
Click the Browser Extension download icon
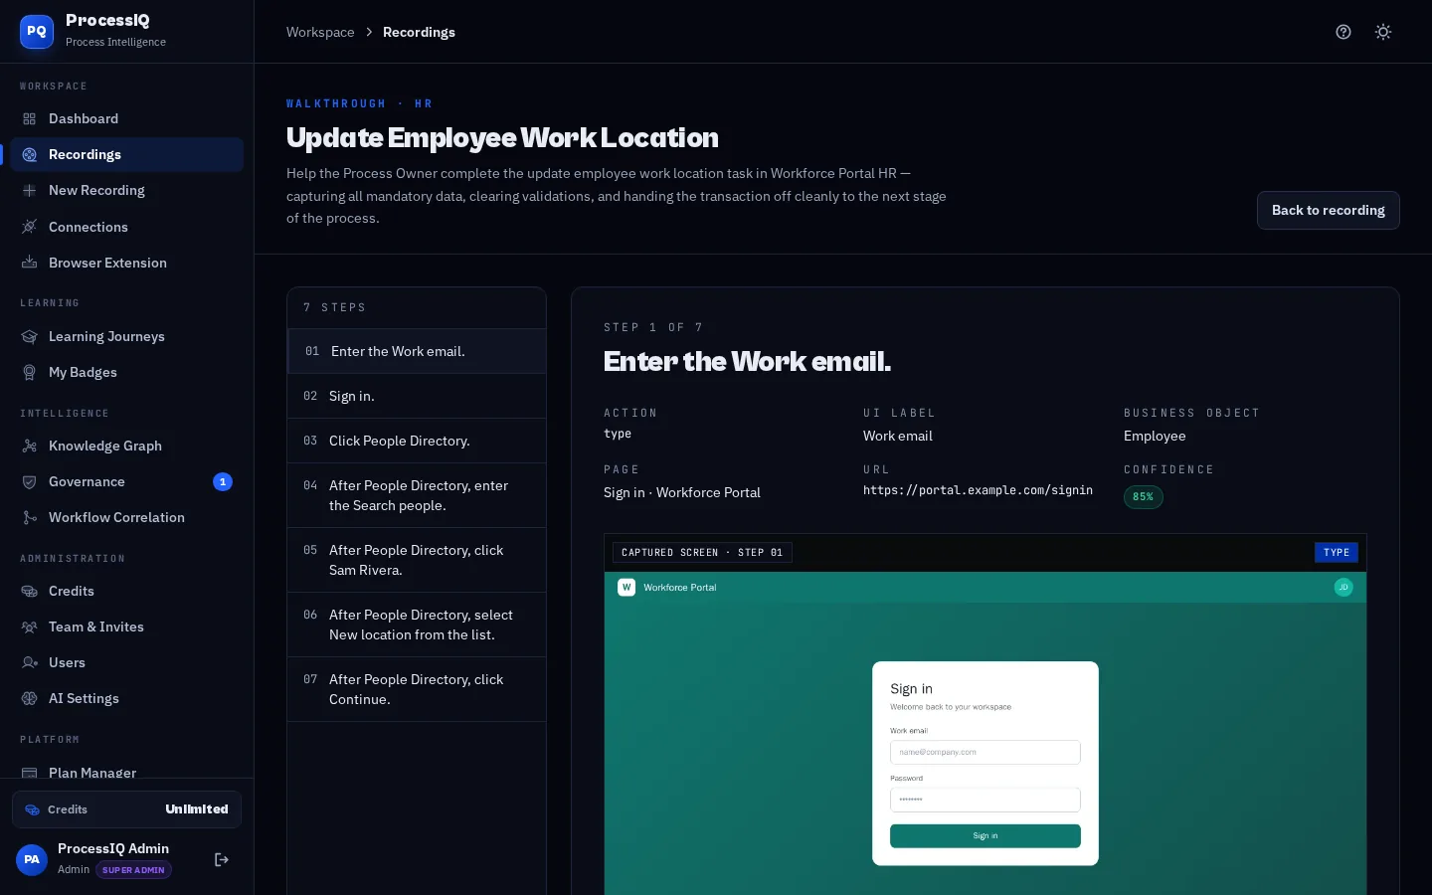click(x=30, y=263)
